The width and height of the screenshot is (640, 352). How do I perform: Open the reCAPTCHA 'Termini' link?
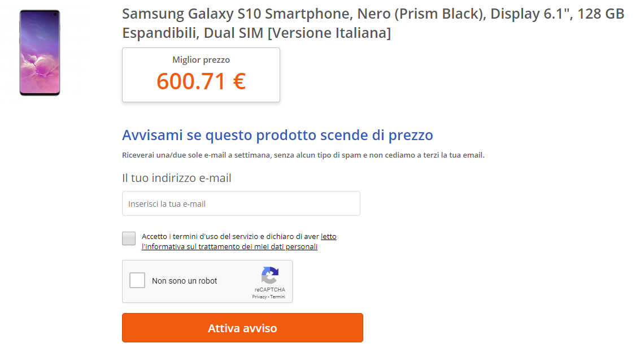point(278,297)
